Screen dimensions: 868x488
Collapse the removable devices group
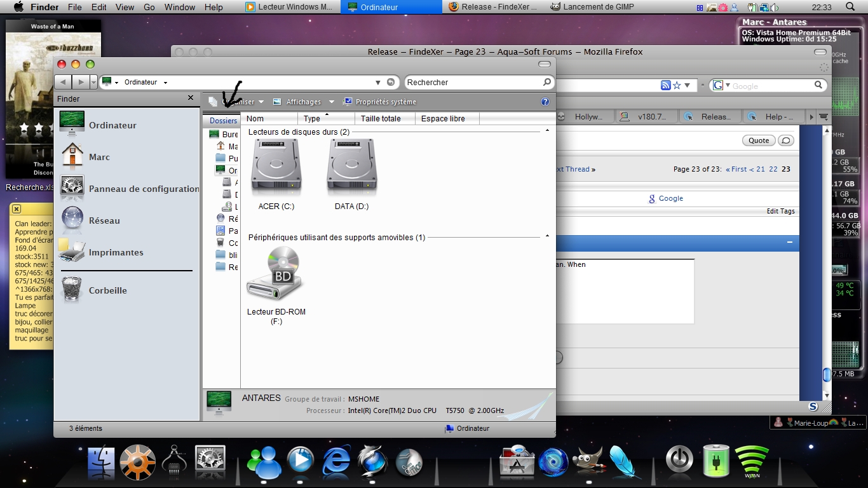(x=547, y=236)
